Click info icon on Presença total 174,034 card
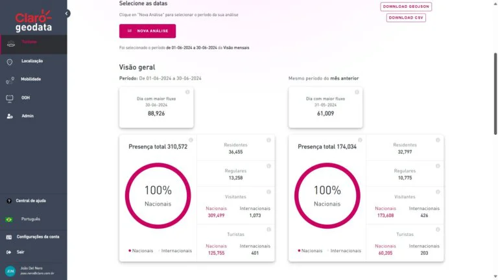Screen dimensions: 498x280 point(360,140)
